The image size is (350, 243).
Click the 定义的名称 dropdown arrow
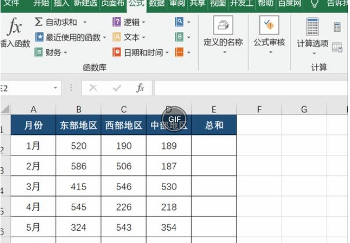pos(225,52)
